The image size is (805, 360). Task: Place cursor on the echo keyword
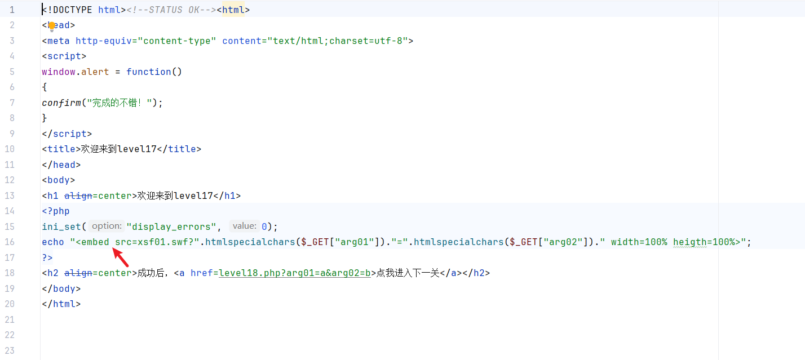(52, 242)
